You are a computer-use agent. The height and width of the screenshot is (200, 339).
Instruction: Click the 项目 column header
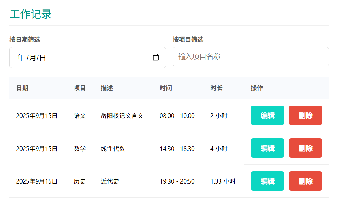80,88
